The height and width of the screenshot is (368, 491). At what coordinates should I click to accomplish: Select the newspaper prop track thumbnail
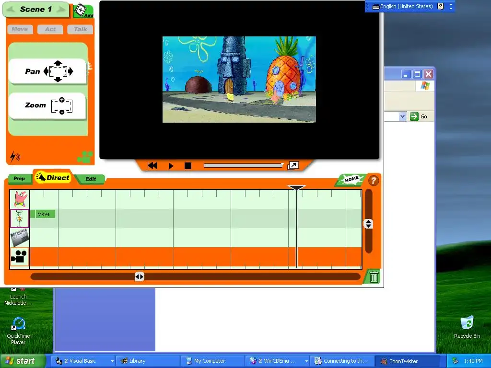coord(20,238)
